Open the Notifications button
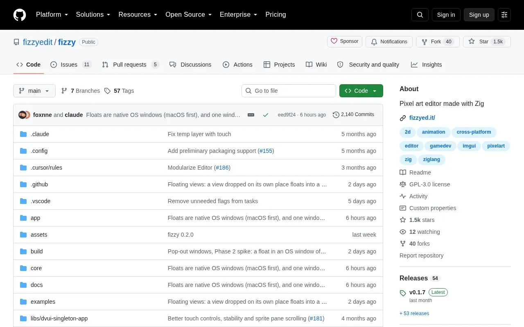The height and width of the screenshot is (327, 524). pyautogui.click(x=389, y=42)
